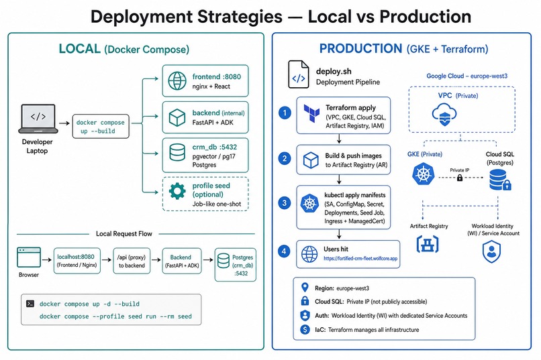Click the Artifact Registry bracket icon
Image resolution: width=541 pixels, height=360 pixels.
tap(428, 244)
